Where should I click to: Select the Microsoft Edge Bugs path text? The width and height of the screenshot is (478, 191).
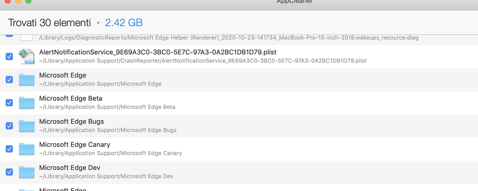[108, 130]
